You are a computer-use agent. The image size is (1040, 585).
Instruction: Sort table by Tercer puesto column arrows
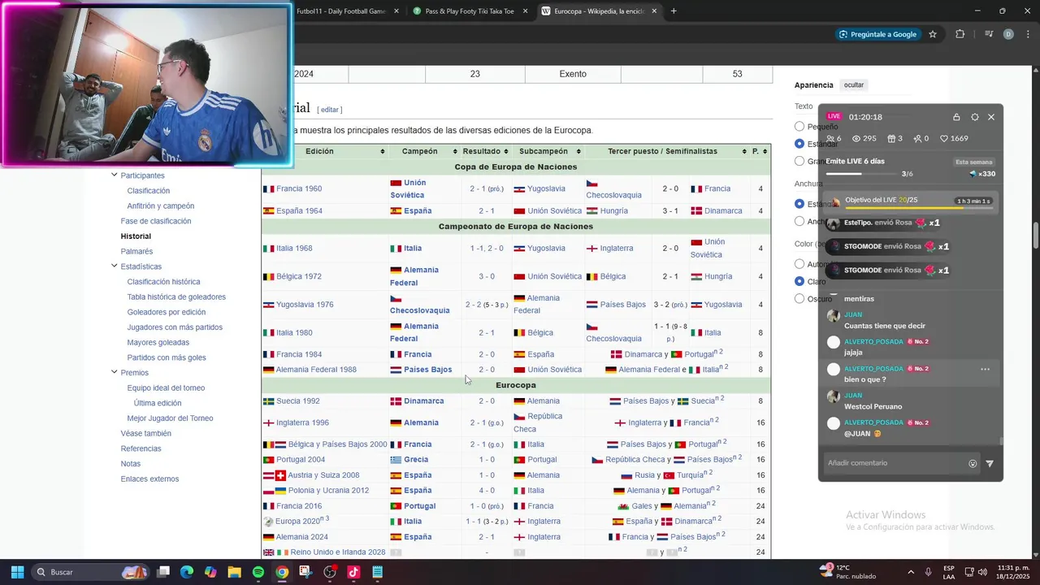click(x=743, y=152)
